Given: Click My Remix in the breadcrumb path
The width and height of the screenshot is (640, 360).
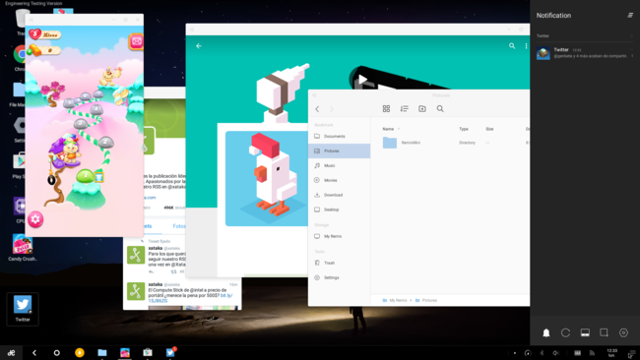Looking at the screenshot, I should click(398, 300).
